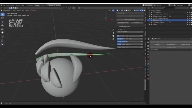Adjust Taper Shape Mid to Tip slider
This screenshot has width=192, height=108.
(130, 44)
